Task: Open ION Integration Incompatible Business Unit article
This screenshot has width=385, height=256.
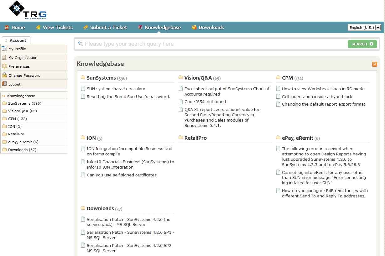Action: click(130, 151)
